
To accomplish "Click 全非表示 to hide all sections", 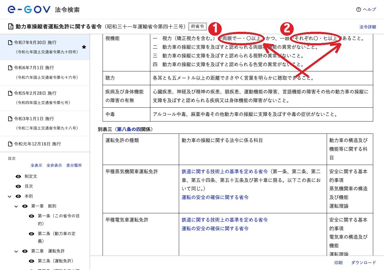I will (x=54, y=165).
